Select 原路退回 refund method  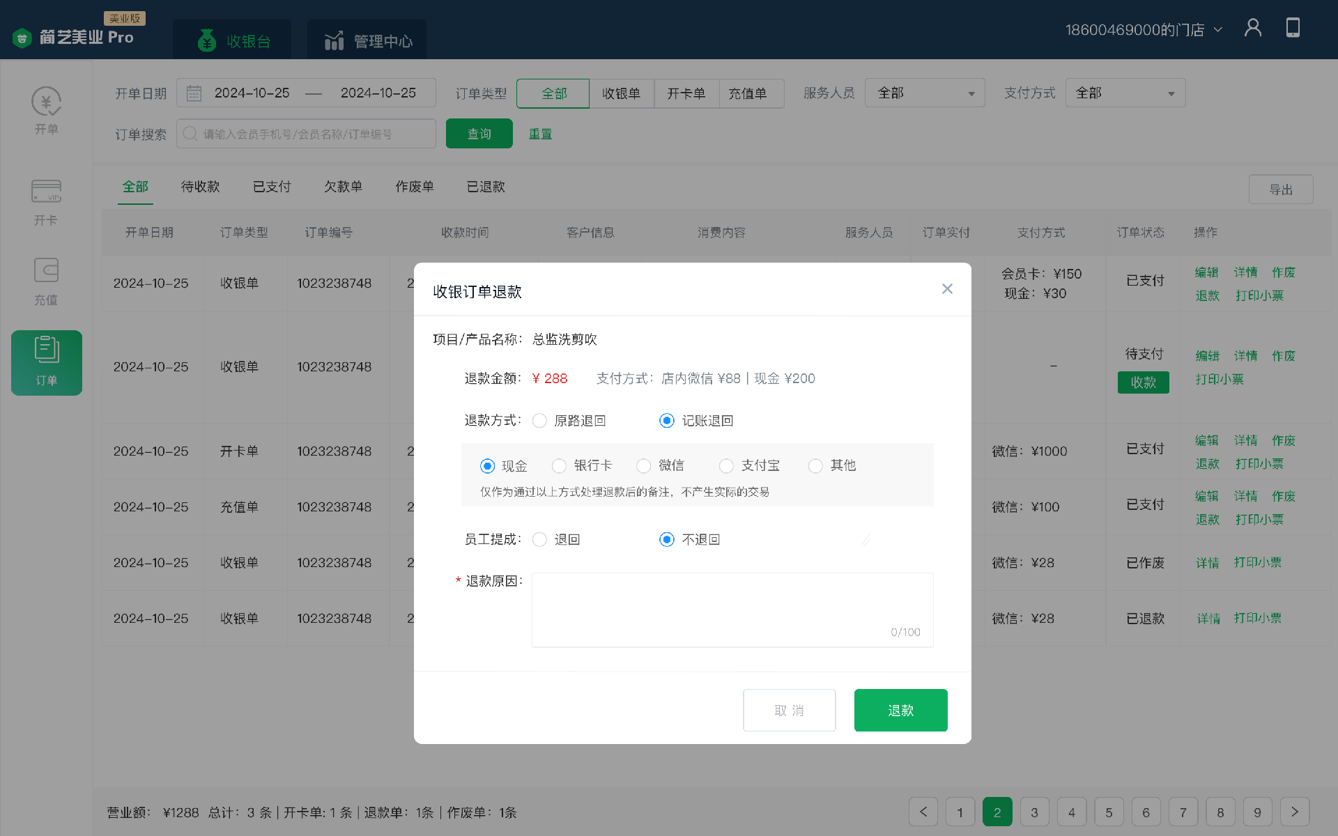539,421
